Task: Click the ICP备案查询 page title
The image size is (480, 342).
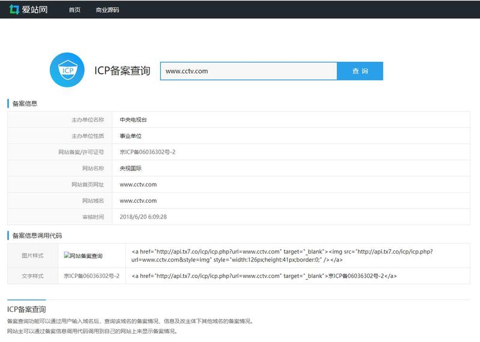Action: (x=122, y=70)
